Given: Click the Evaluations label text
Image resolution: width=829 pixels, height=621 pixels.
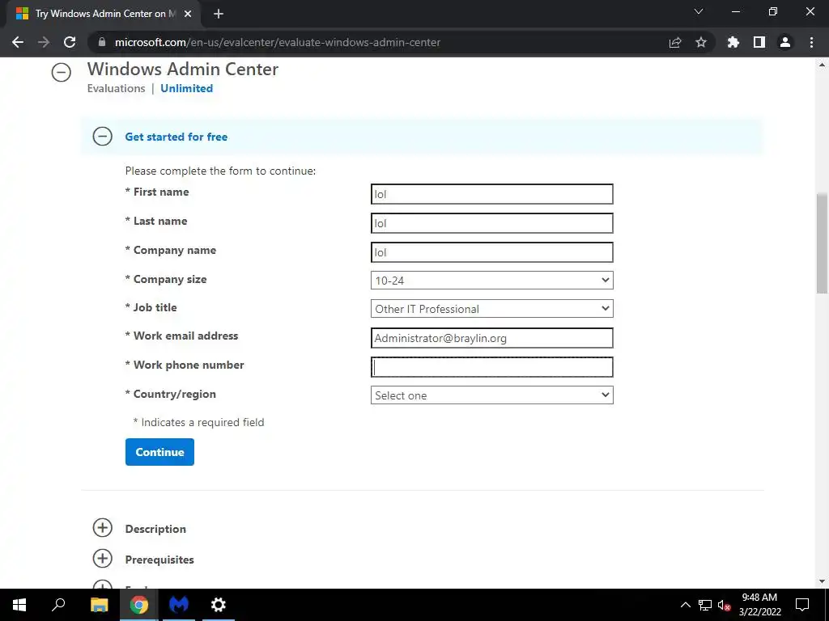Looking at the screenshot, I should click(117, 88).
